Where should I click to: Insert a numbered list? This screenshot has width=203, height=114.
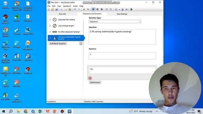pos(107,9)
